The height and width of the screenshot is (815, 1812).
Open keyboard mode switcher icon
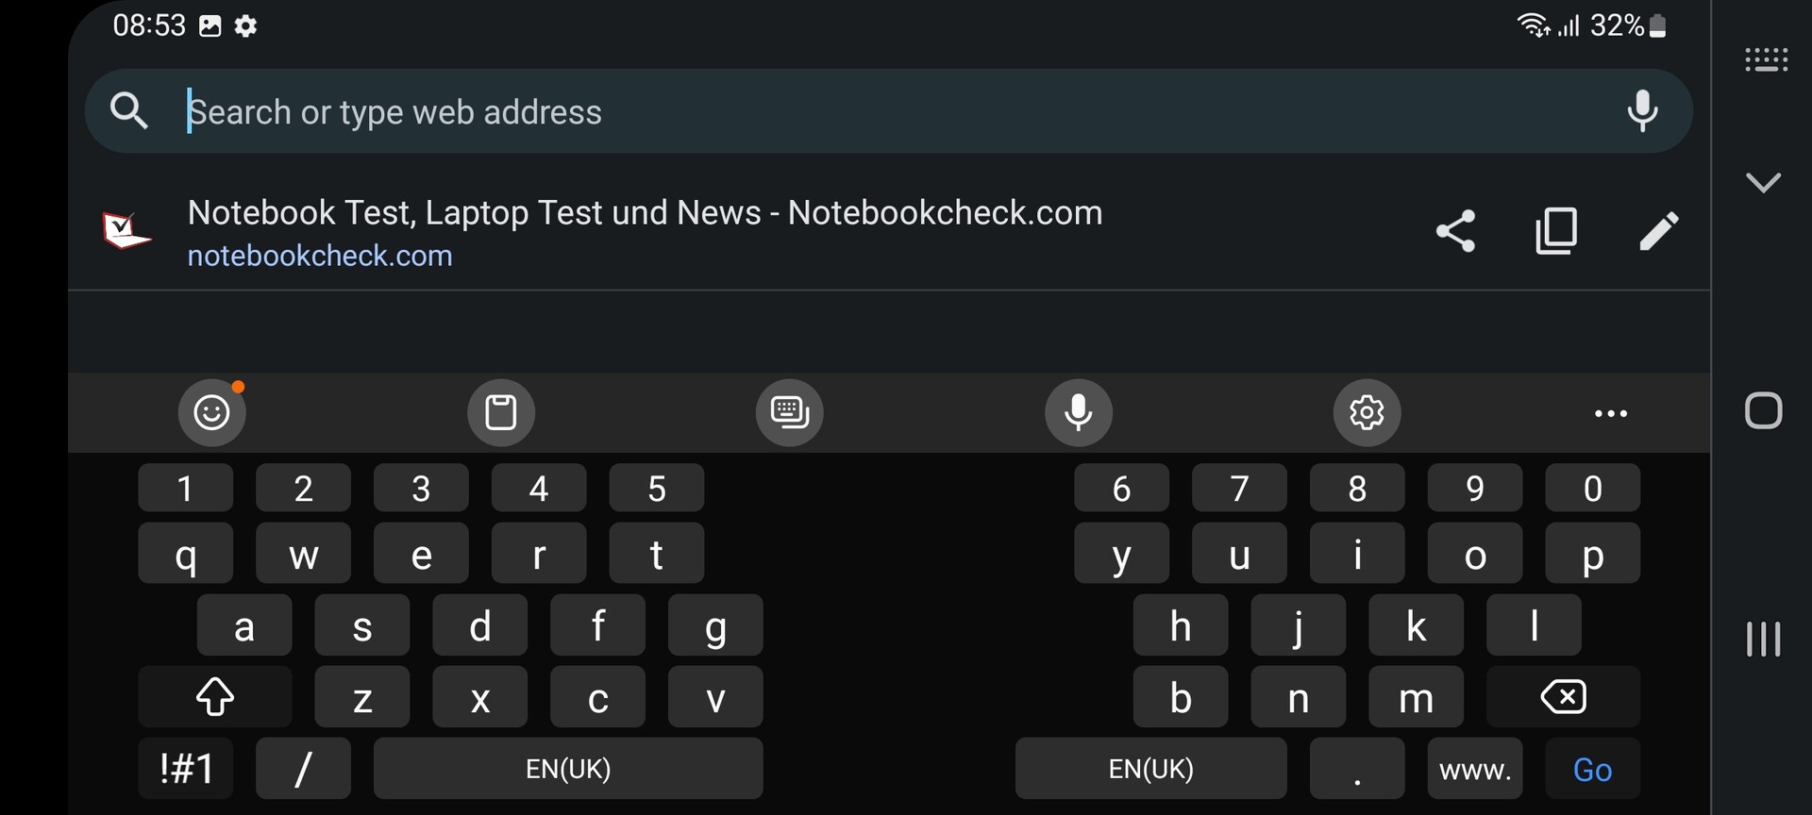(x=790, y=412)
